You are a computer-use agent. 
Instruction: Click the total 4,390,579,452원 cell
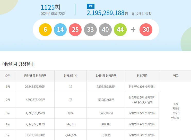[x=35, y=113]
